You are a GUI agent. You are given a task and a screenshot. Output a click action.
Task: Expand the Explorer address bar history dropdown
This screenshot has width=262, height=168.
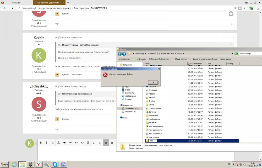pos(232,54)
